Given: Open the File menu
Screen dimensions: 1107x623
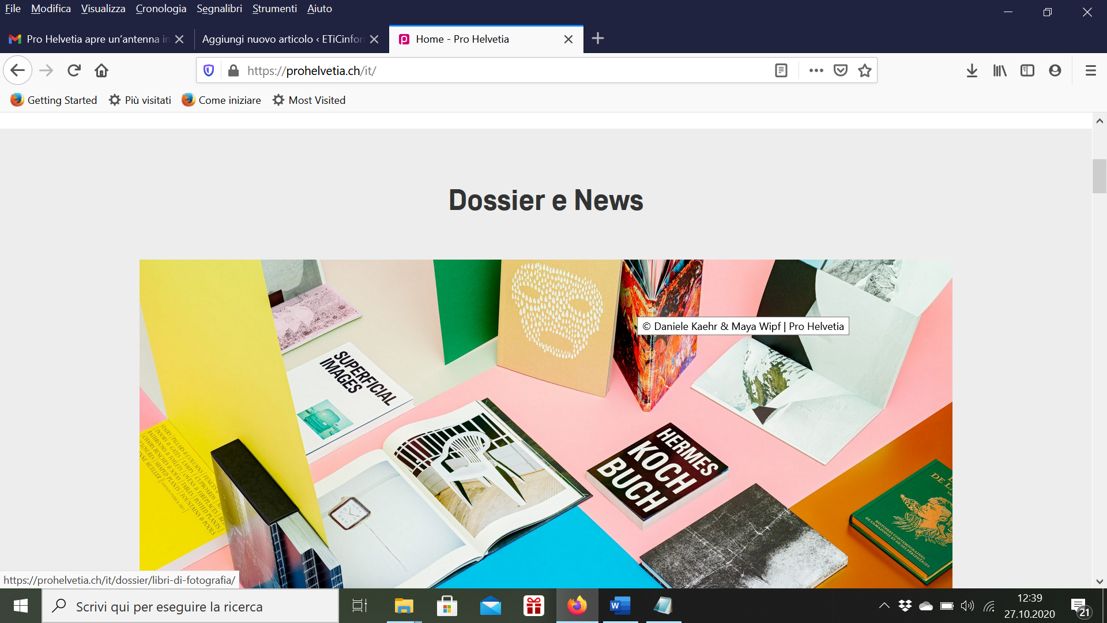Looking at the screenshot, I should point(13,9).
